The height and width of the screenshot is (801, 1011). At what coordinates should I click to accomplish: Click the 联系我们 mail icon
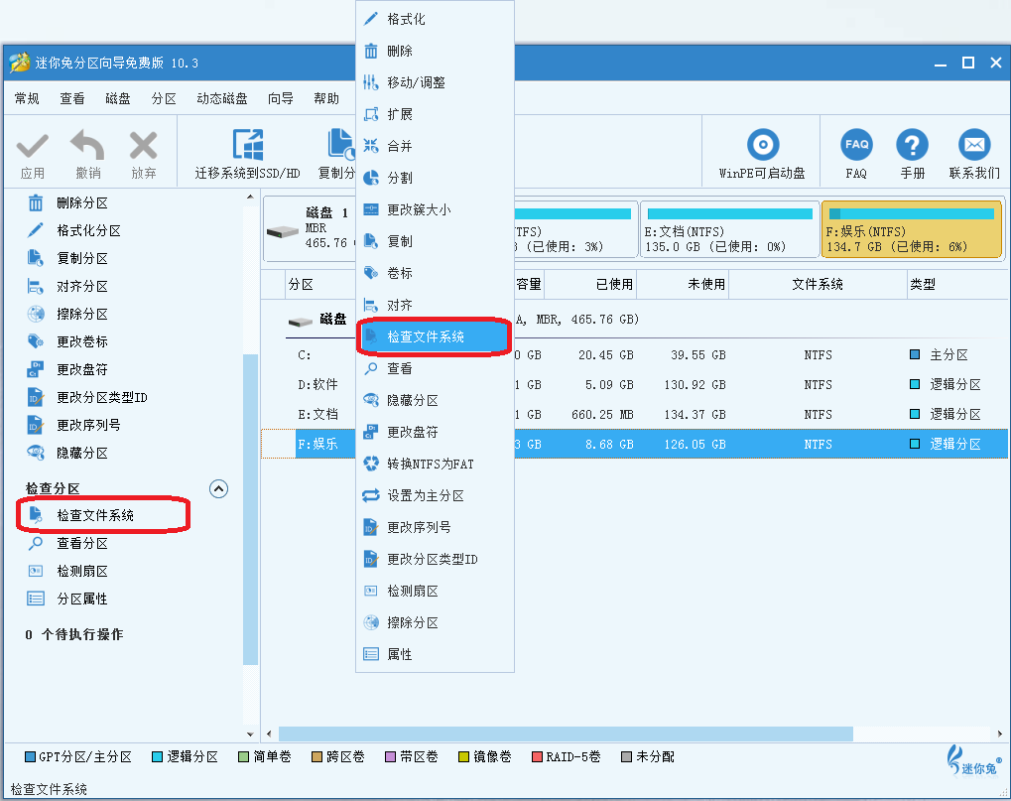pos(974,145)
